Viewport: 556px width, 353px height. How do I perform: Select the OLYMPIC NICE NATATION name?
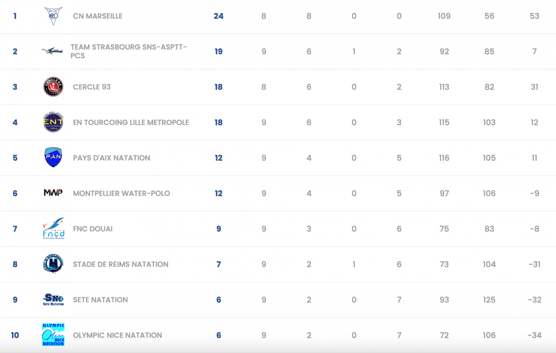[x=118, y=335]
